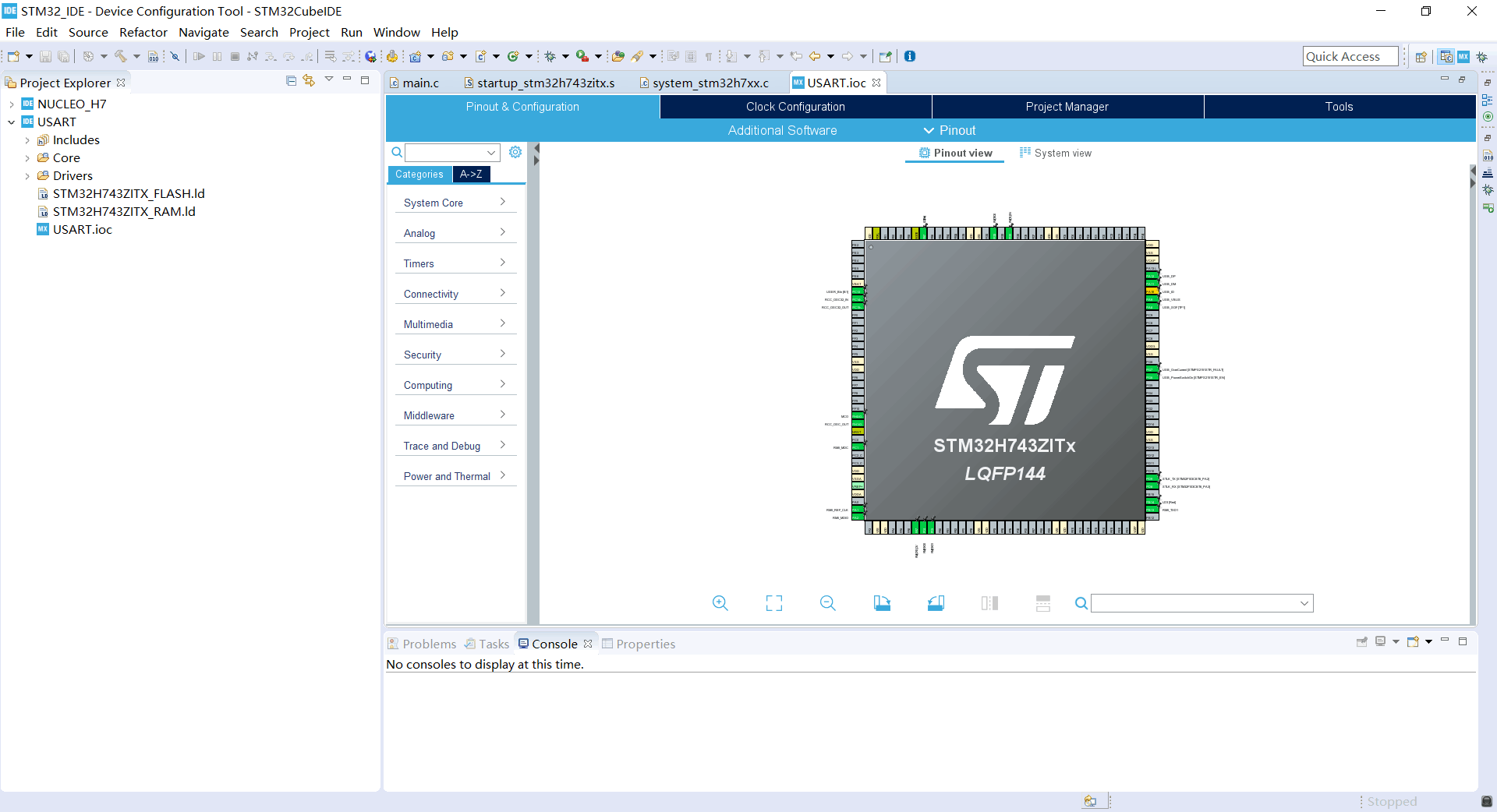The image size is (1497, 812).
Task: Select the Debug icon in the toolbar
Action: click(x=550, y=56)
